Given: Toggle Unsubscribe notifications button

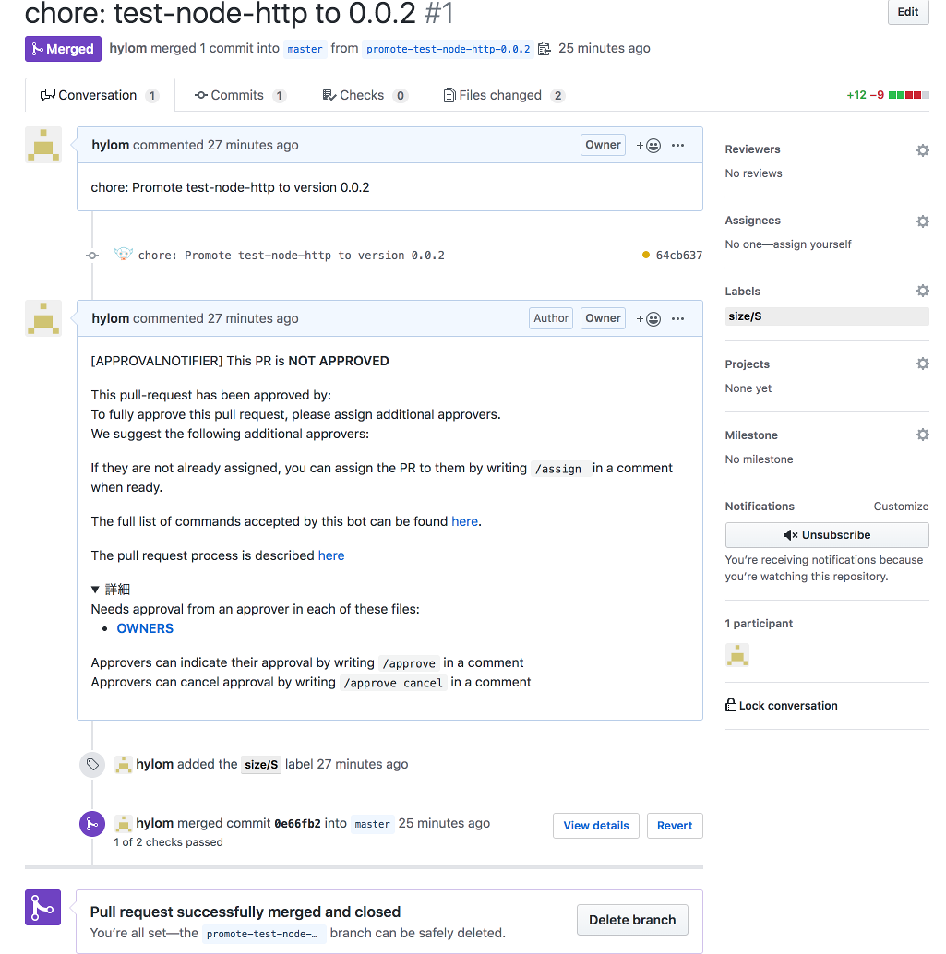Looking at the screenshot, I should coord(827,535).
